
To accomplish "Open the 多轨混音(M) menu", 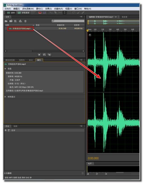I will pos(28,9).
